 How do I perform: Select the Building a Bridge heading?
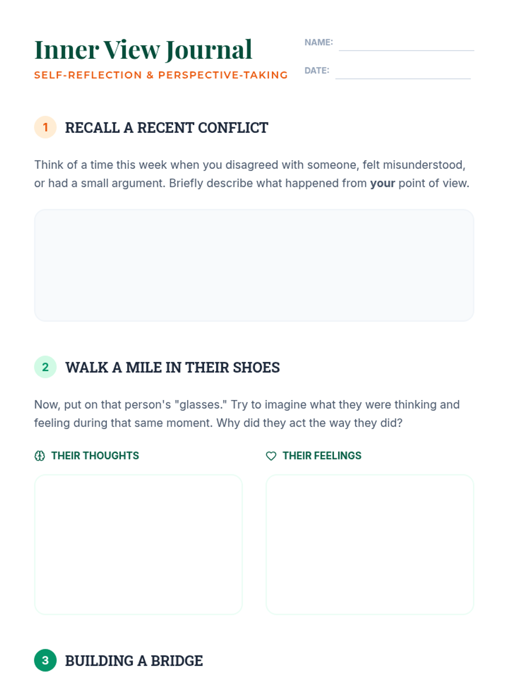point(134,660)
